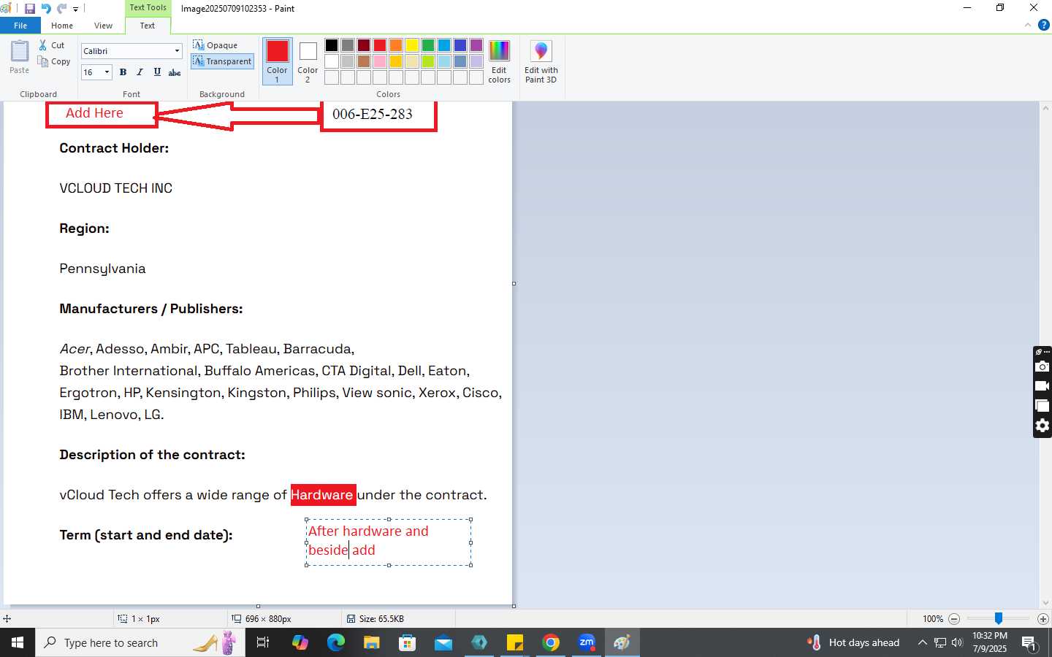The image size is (1052, 657).
Task: Open Customize Quick Access Toolbar dropdown
Action: pos(75,9)
